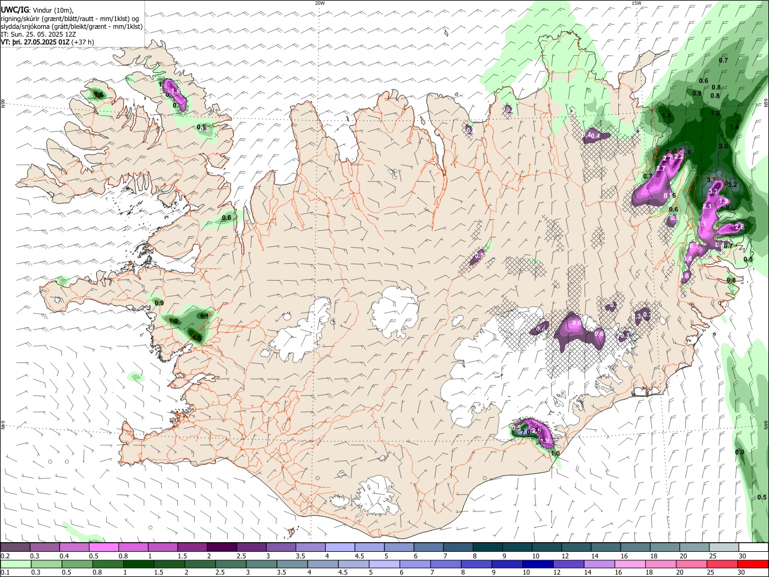The height and width of the screenshot is (577, 769).
Task: Click the UWC/IG title text
Action: (x=14, y=10)
